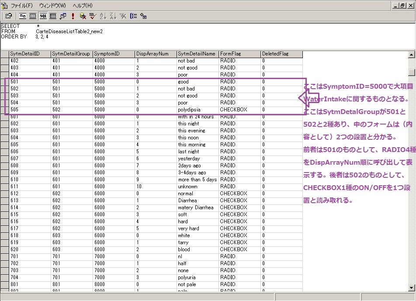Click the Sort Descending Z-A icon

(x=113, y=16)
